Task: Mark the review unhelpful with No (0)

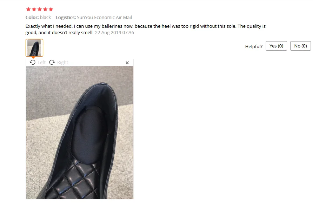Action: pos(300,46)
